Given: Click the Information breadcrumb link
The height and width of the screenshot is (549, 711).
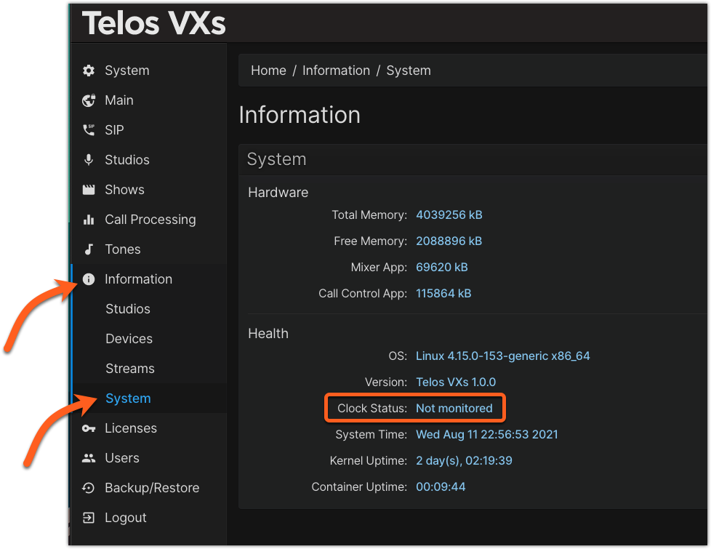Looking at the screenshot, I should coord(336,71).
